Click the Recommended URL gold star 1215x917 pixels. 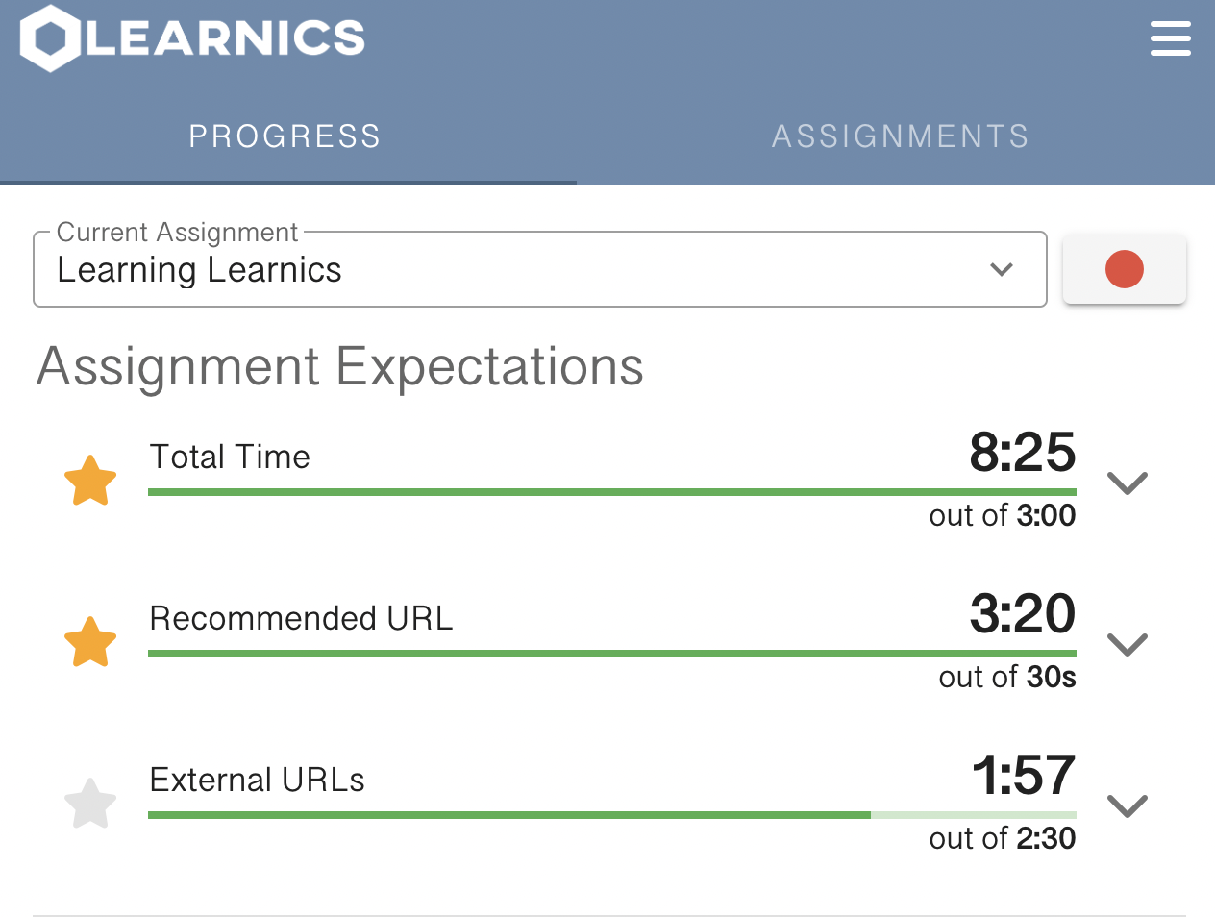[x=90, y=642]
